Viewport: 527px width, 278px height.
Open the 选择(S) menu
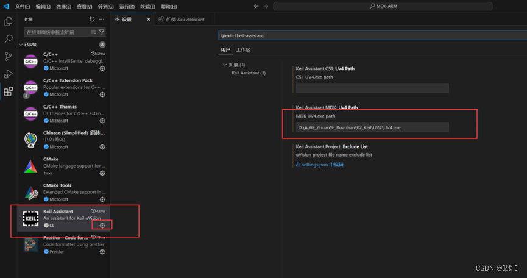click(x=63, y=6)
